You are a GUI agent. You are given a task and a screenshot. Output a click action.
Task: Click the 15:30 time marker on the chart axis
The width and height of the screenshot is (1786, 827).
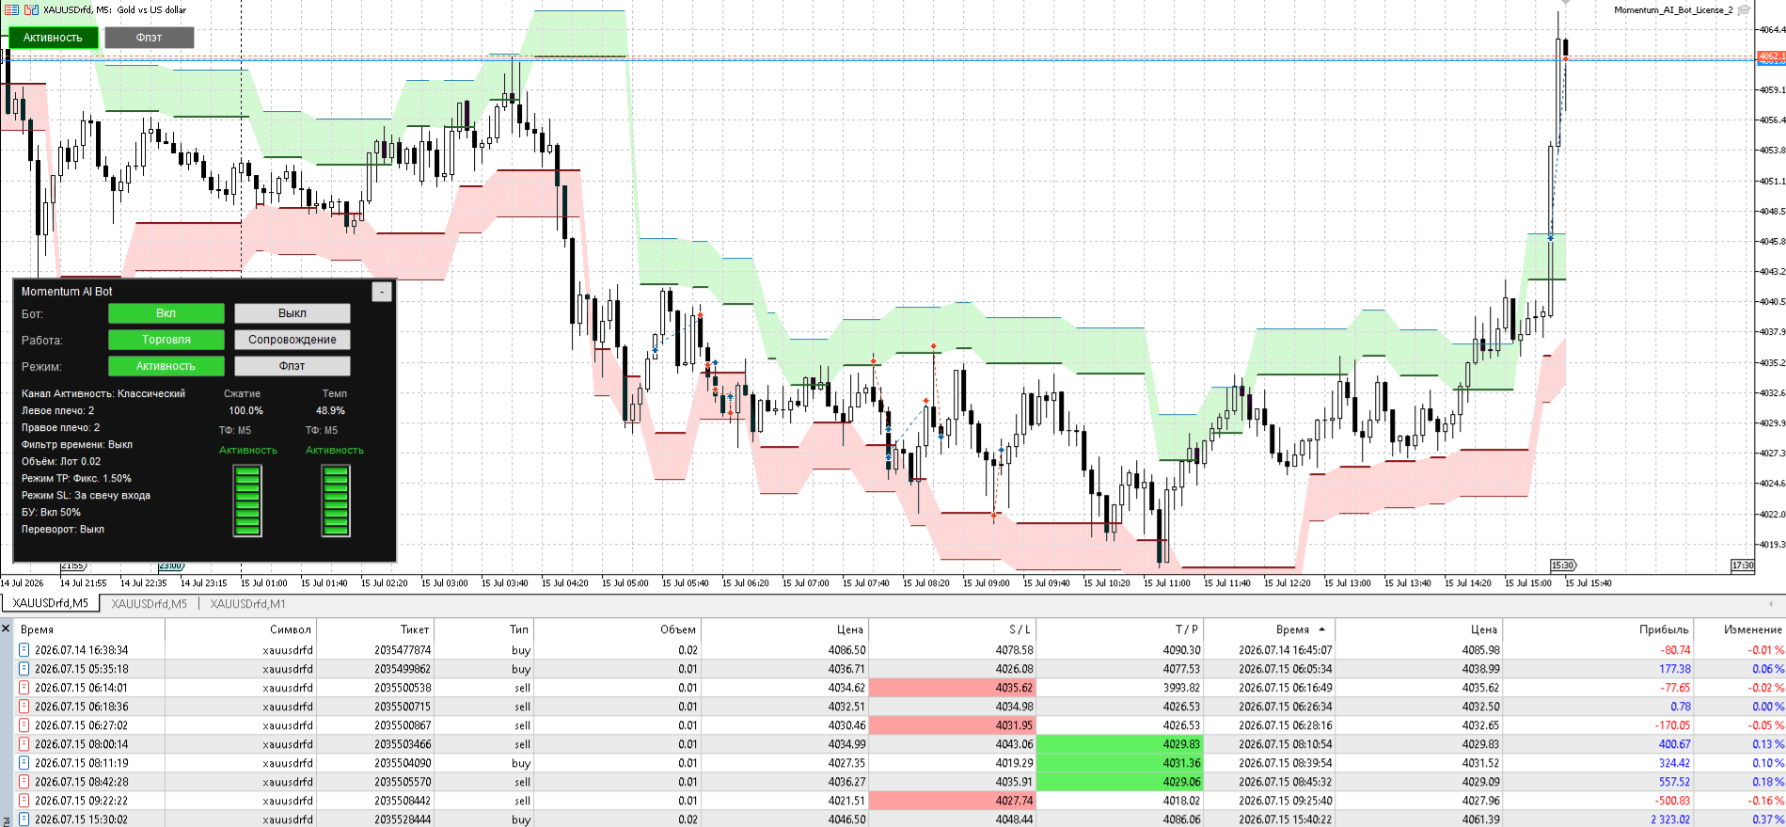(x=1562, y=565)
